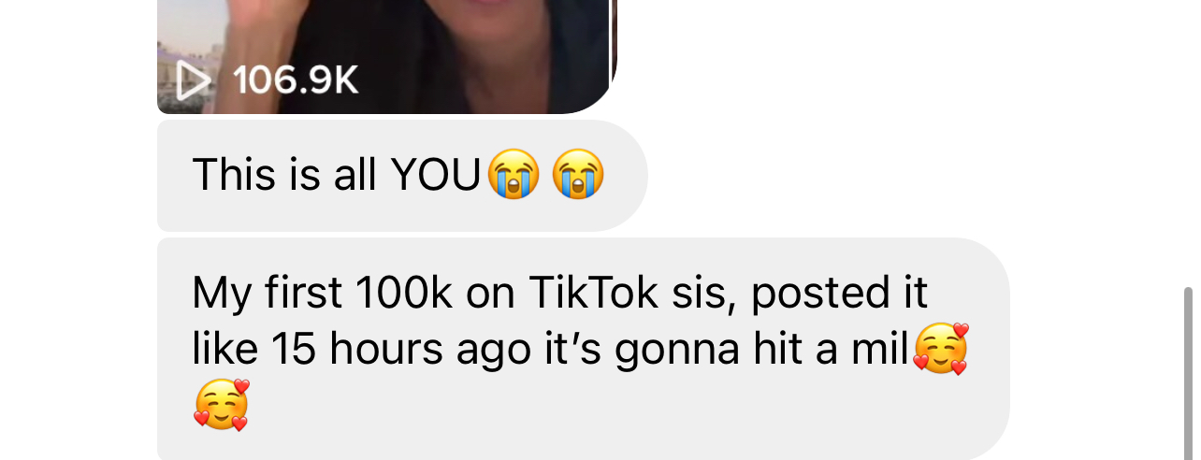
Task: Click the hearts-face emoji on the last line
Action: pos(223,406)
